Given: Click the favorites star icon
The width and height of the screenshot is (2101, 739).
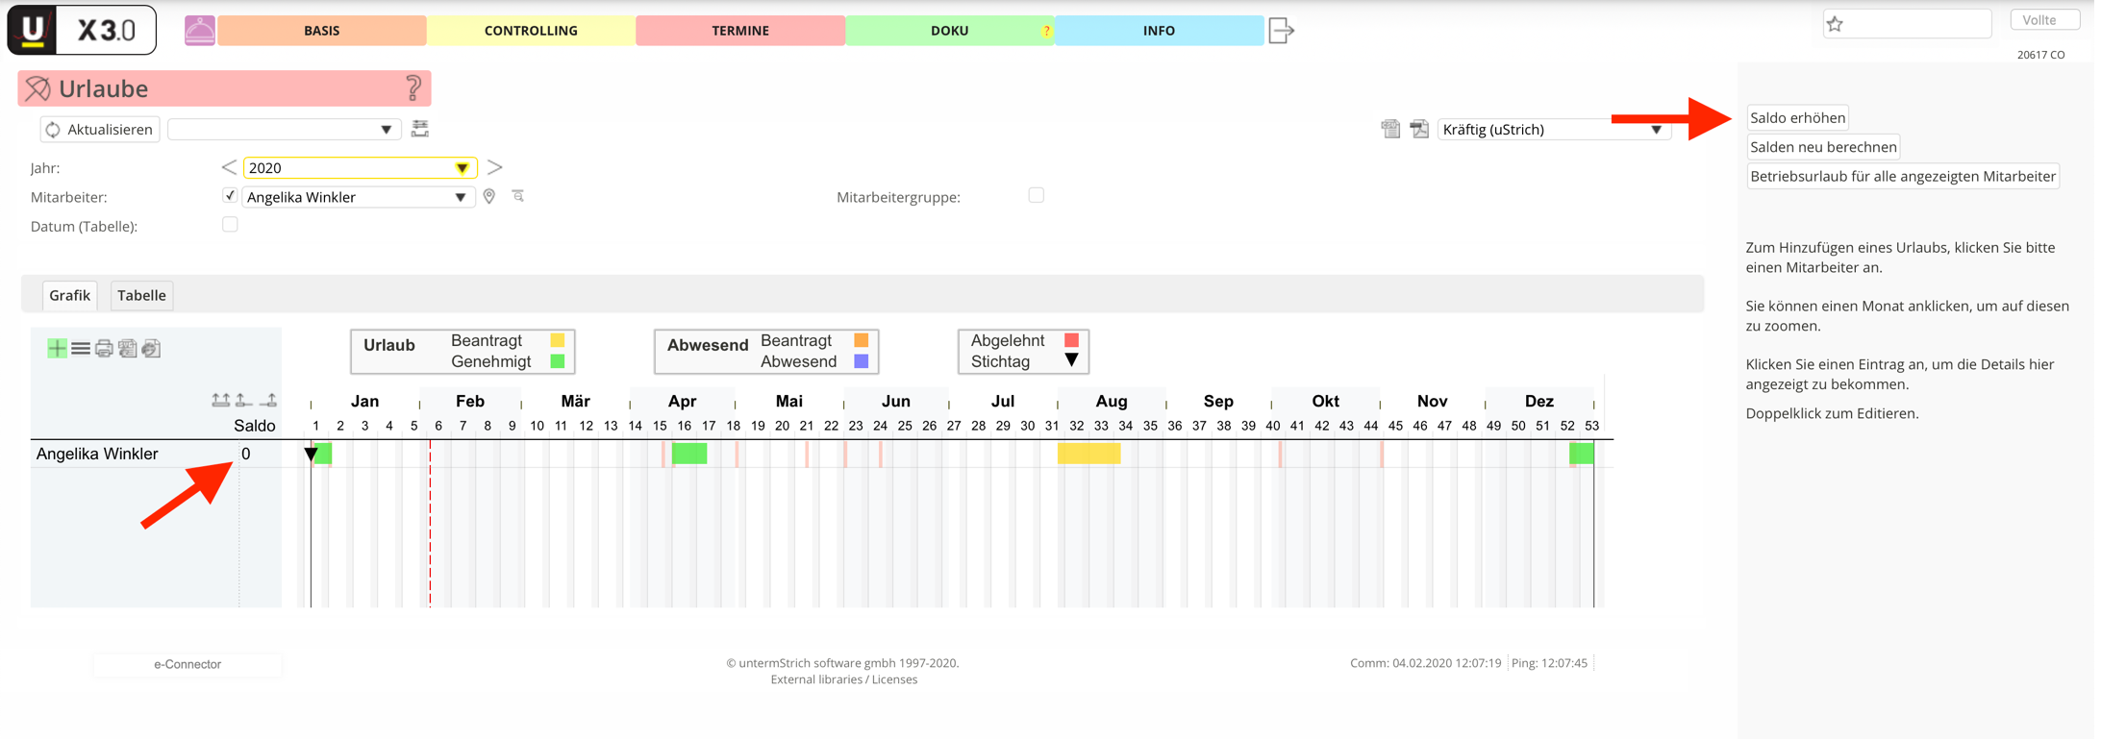Looking at the screenshot, I should tap(1835, 24).
